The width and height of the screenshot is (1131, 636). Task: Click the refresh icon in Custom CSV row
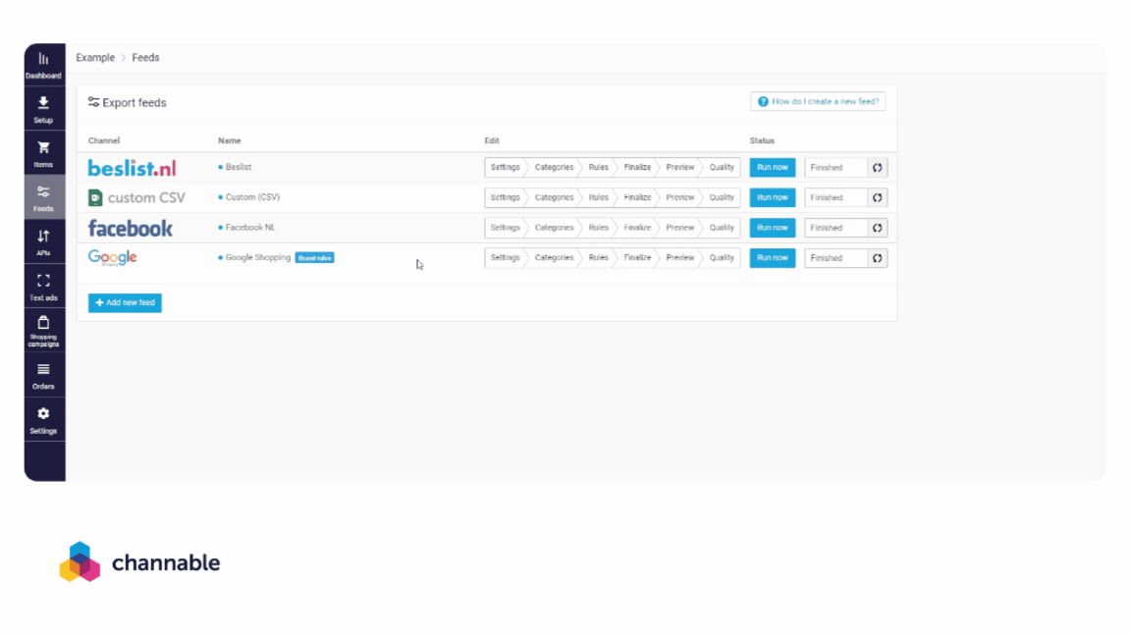[x=877, y=197]
